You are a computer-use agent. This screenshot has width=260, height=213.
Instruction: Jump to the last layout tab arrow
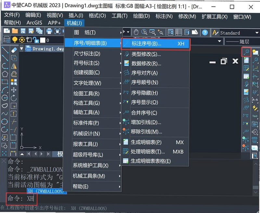pyautogui.click(x=48, y=154)
